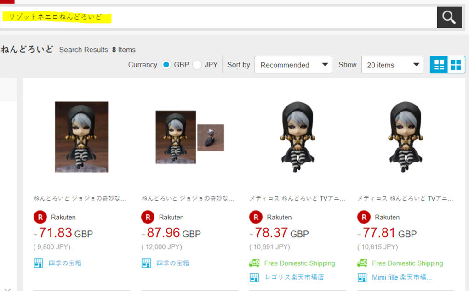The image size is (469, 291).
Task: Click the Rakuten logo on the 71.83 GBP item
Action: click(x=40, y=217)
